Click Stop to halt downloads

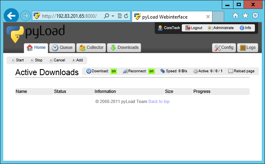pos(36,60)
